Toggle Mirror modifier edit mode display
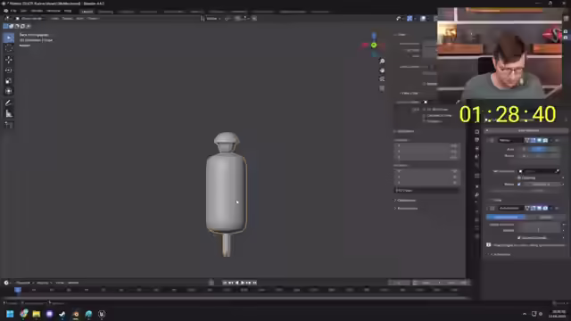The height and width of the screenshot is (321, 571). [x=533, y=140]
